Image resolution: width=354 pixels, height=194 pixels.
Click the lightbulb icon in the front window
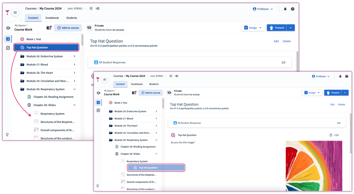click(x=98, y=186)
